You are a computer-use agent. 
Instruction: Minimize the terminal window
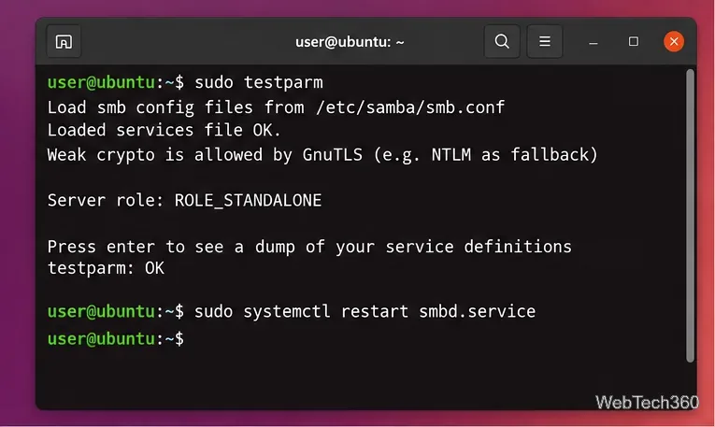pos(593,42)
